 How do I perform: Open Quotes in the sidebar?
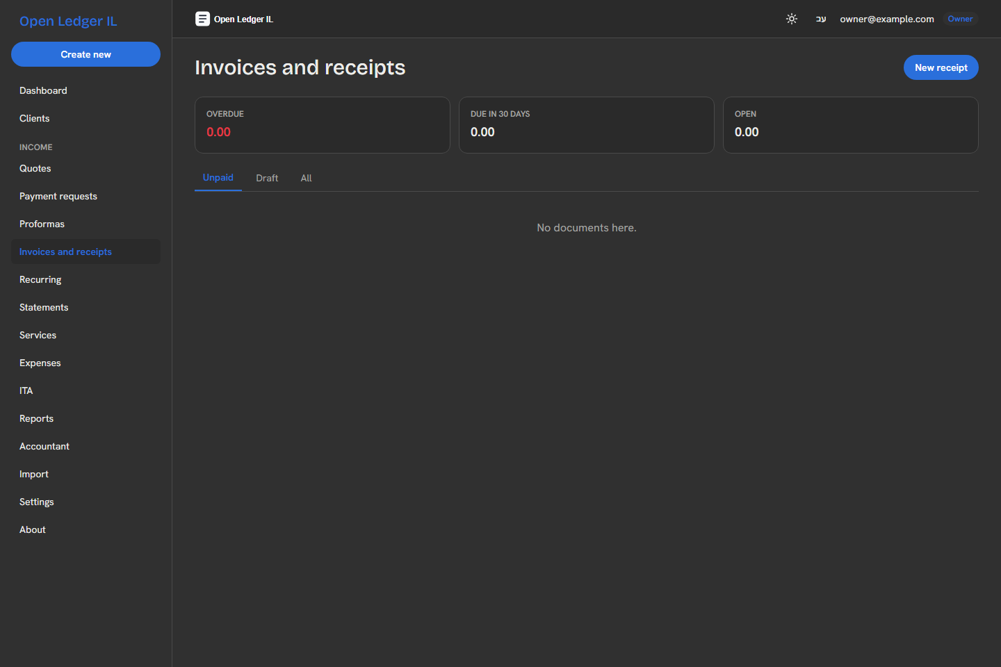tap(86, 168)
